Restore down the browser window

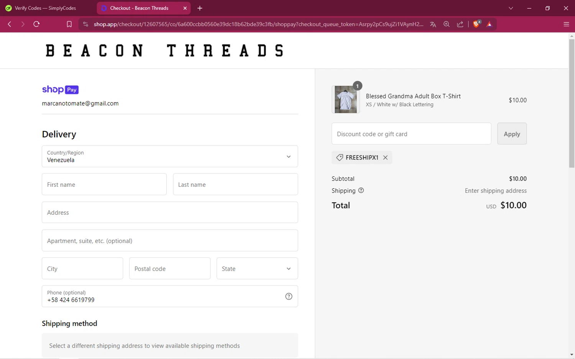547,8
